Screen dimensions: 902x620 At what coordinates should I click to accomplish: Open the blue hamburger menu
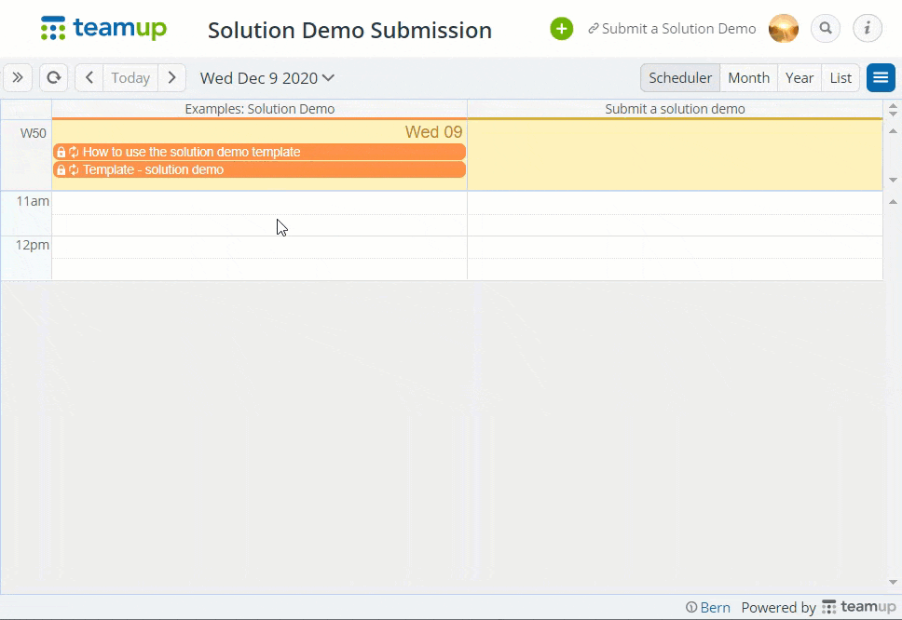pos(881,77)
